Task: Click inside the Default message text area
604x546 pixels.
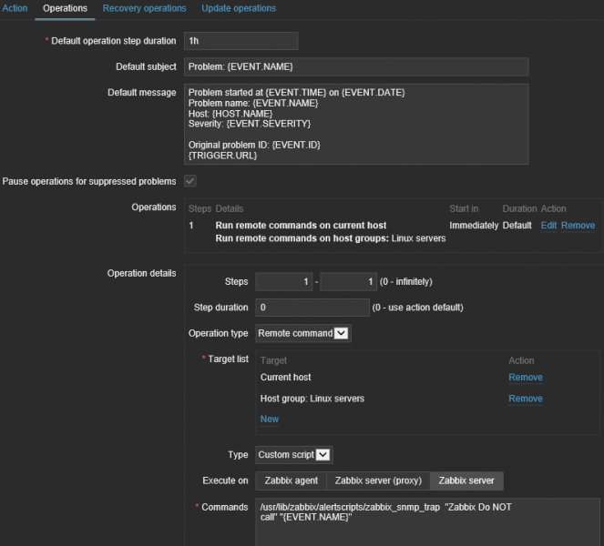Action: point(355,124)
